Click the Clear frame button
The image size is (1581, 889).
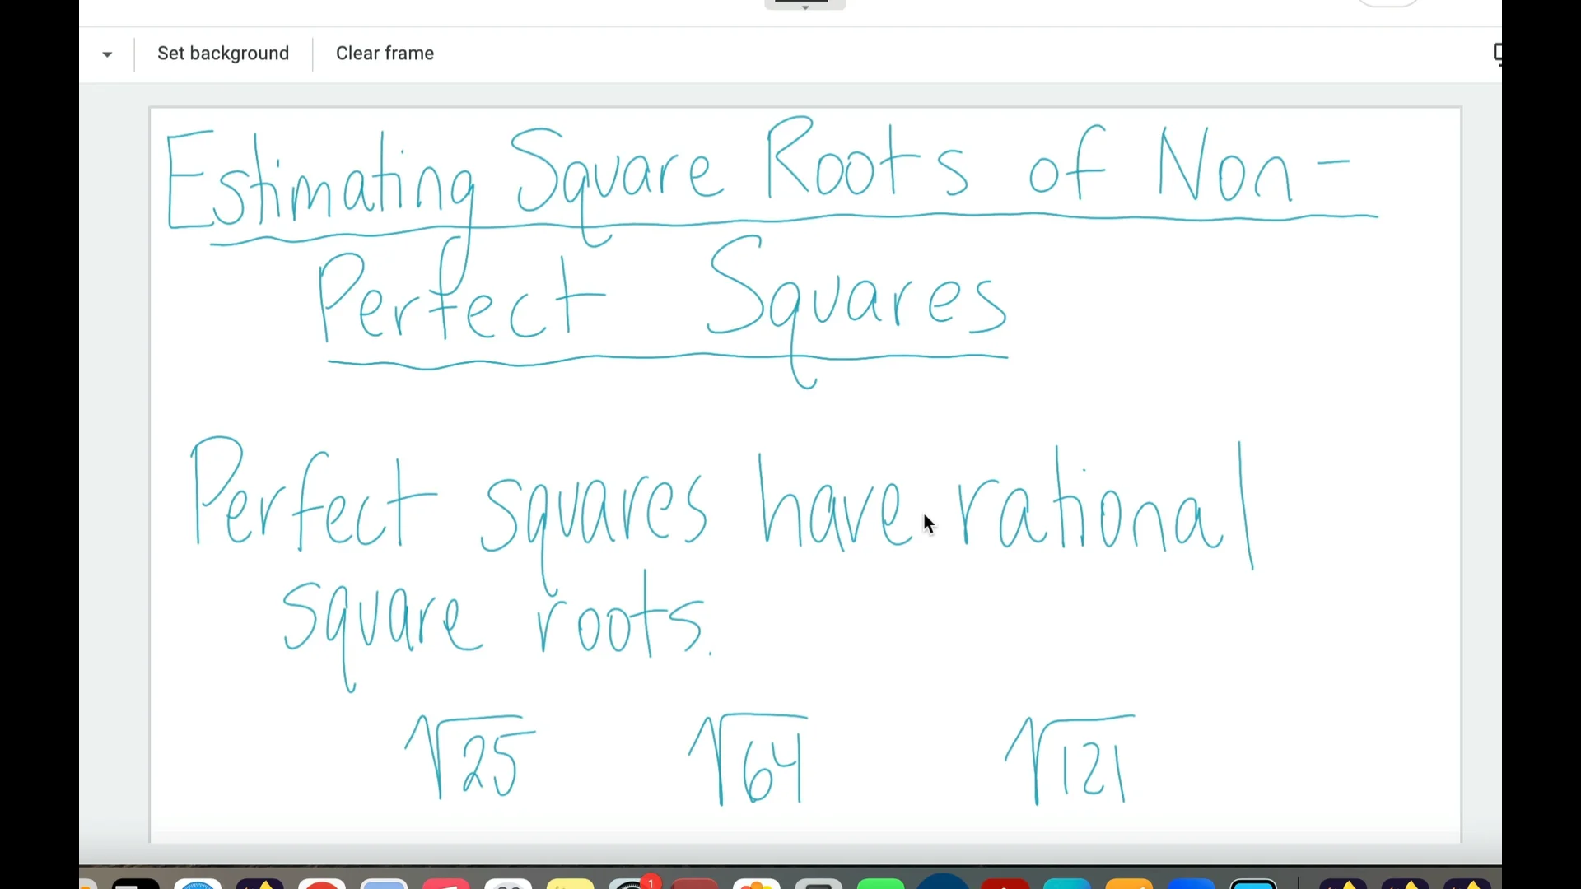pos(385,54)
